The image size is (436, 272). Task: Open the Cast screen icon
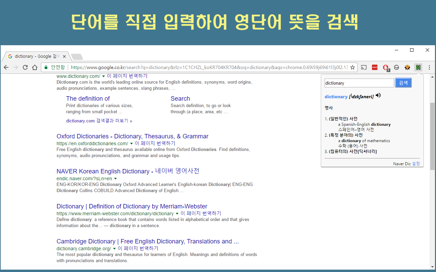coord(364,67)
